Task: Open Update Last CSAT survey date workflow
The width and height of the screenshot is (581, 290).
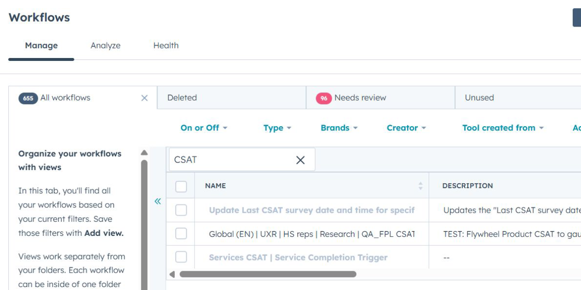Action: pos(312,210)
